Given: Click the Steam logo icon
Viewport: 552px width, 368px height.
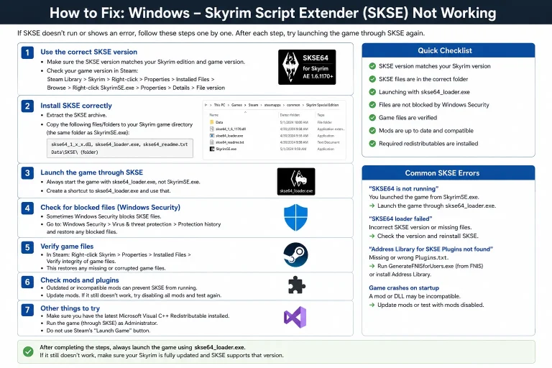Looking at the screenshot, I should pos(295,254).
